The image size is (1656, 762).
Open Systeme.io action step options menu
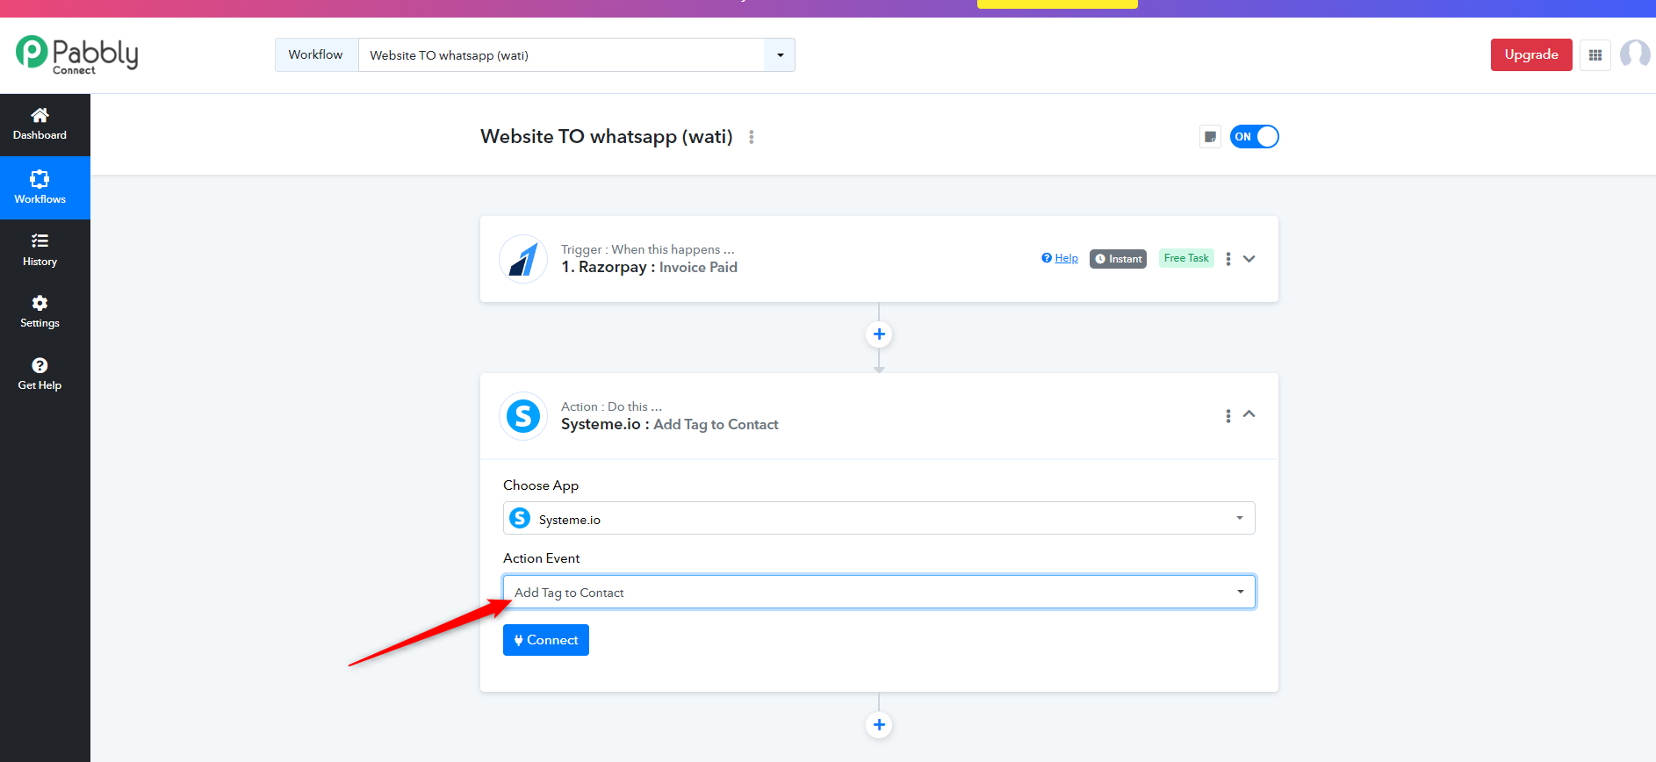[1228, 416]
